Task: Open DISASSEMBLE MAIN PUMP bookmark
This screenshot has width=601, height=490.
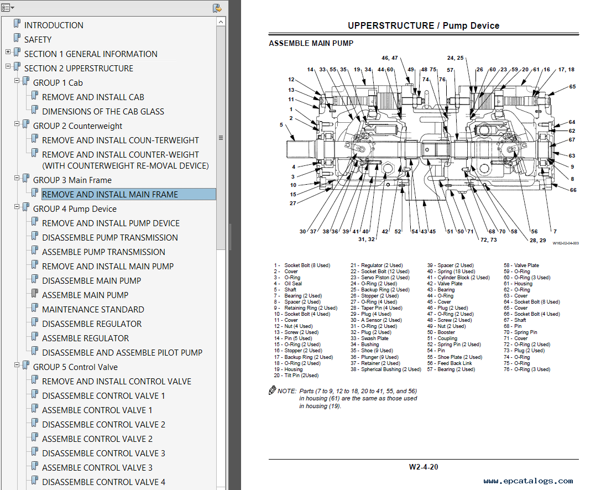Action: (x=92, y=280)
